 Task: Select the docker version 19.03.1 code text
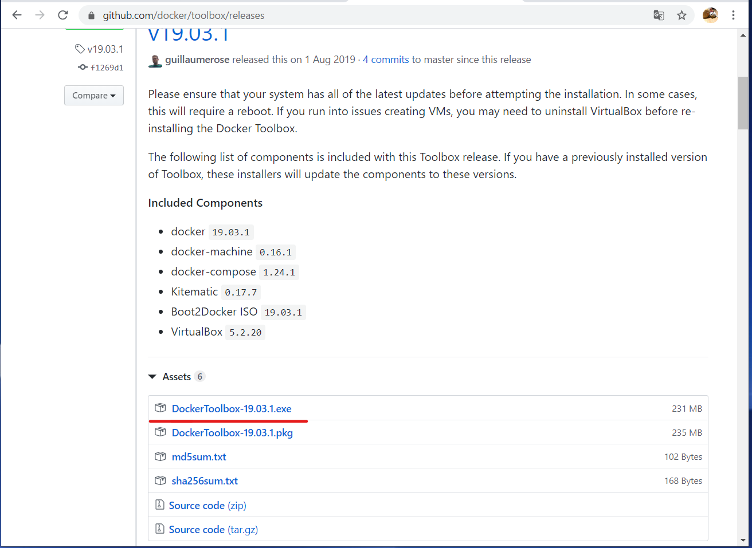[231, 232]
